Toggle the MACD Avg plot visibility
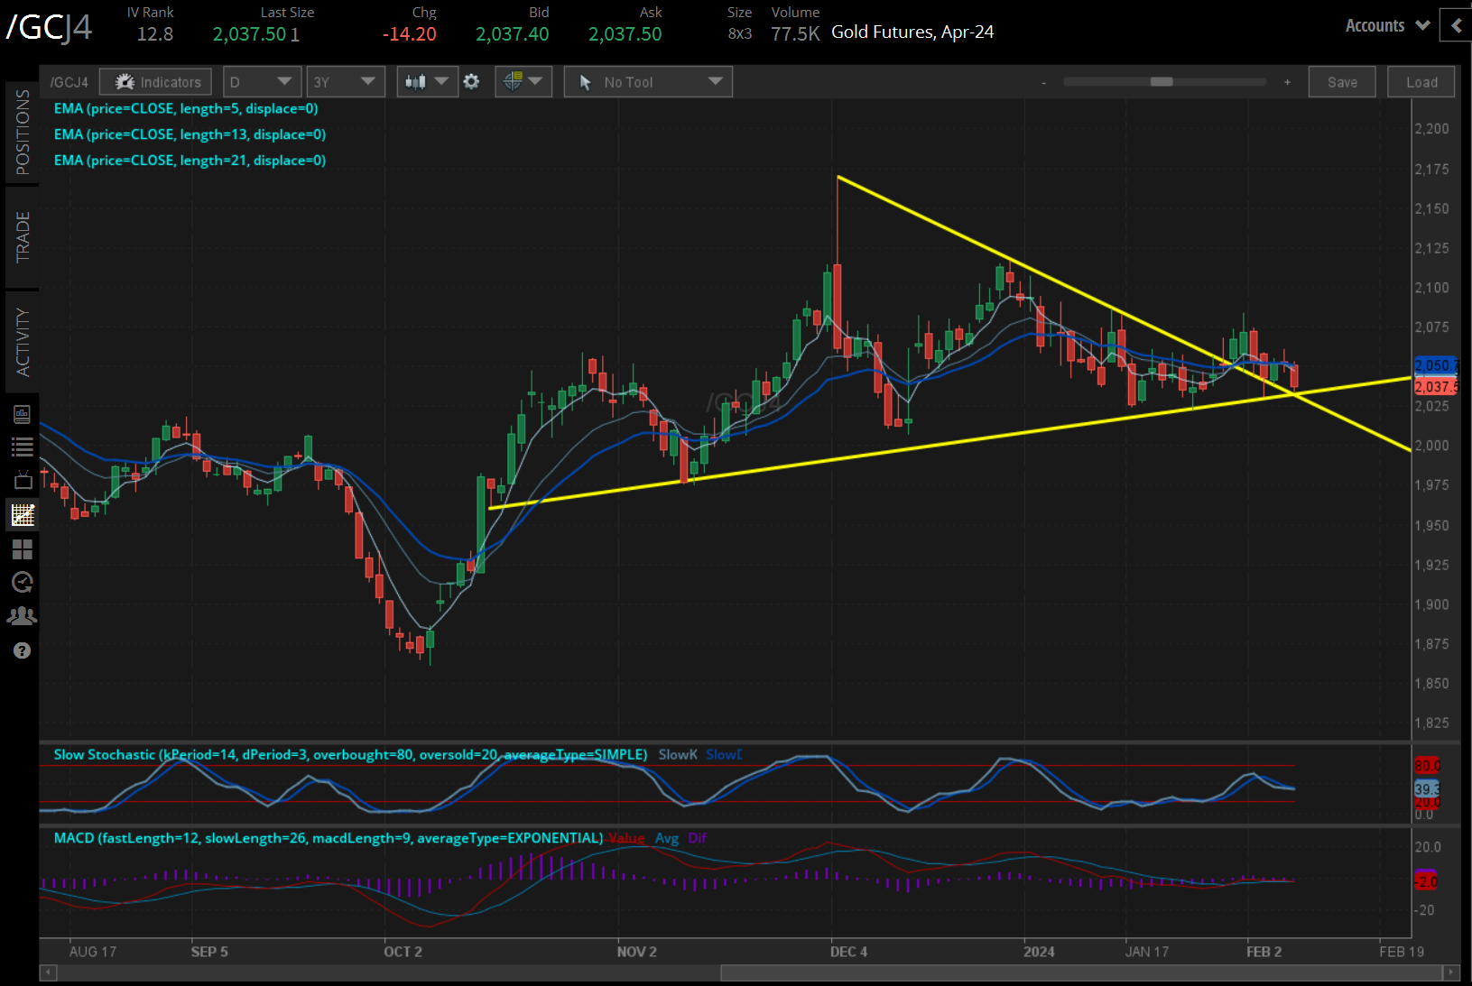 point(667,838)
